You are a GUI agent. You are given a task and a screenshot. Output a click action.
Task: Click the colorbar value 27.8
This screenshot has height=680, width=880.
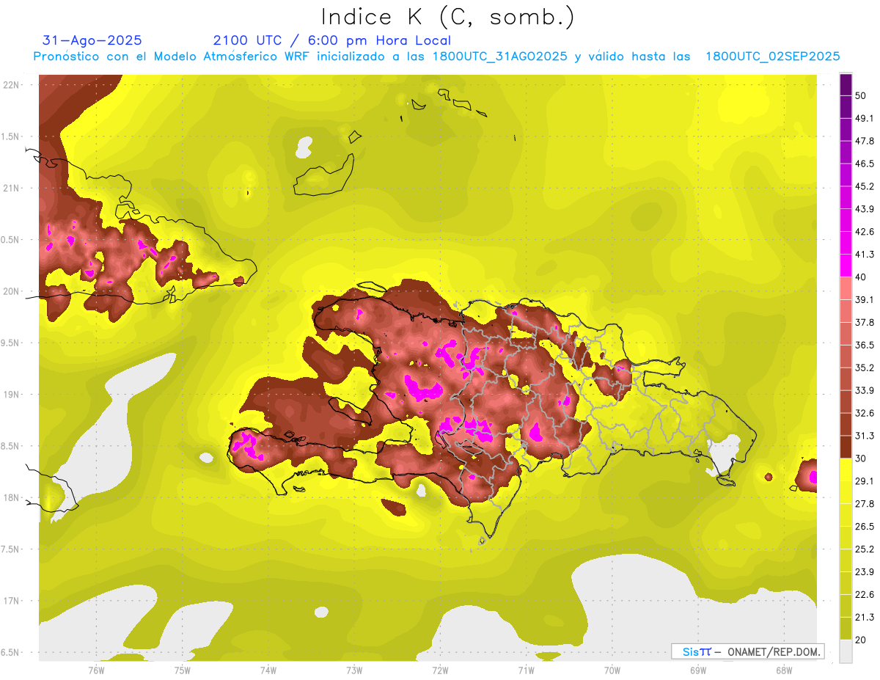point(864,504)
